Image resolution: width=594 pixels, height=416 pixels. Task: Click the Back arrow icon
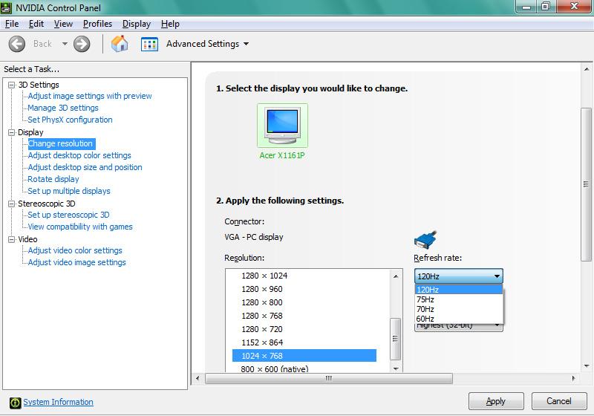17,44
